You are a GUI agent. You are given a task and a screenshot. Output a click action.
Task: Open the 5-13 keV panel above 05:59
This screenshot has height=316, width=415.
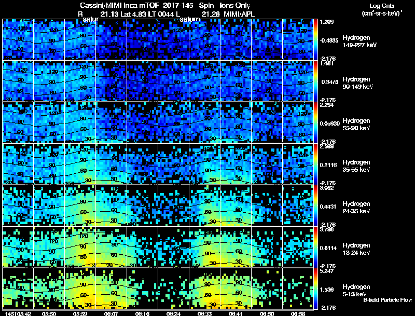80,288
